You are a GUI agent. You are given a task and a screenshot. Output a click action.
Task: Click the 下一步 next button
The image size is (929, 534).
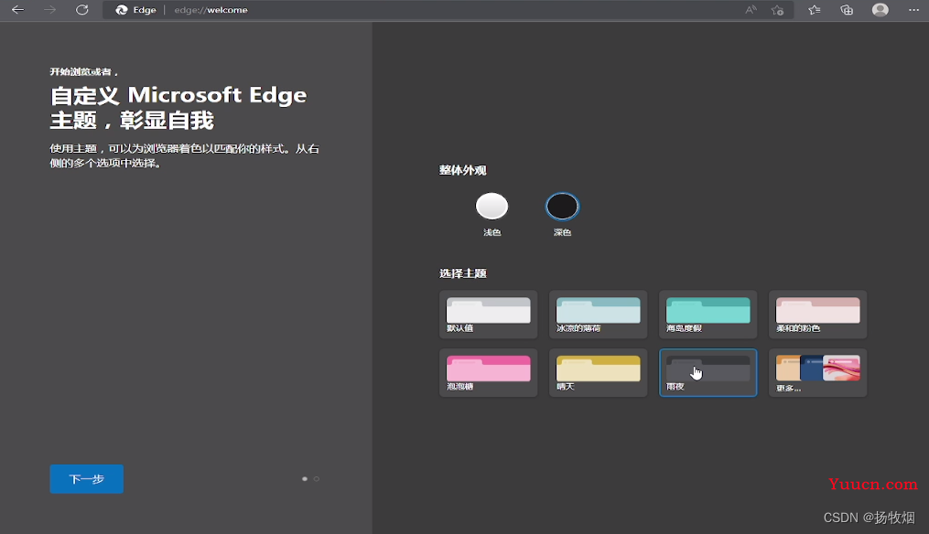[87, 479]
